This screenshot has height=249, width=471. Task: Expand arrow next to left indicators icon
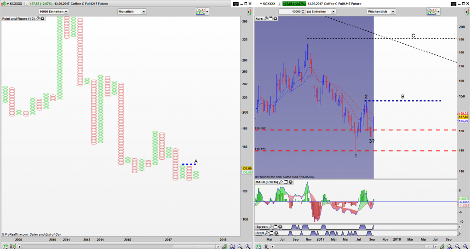(207, 12)
